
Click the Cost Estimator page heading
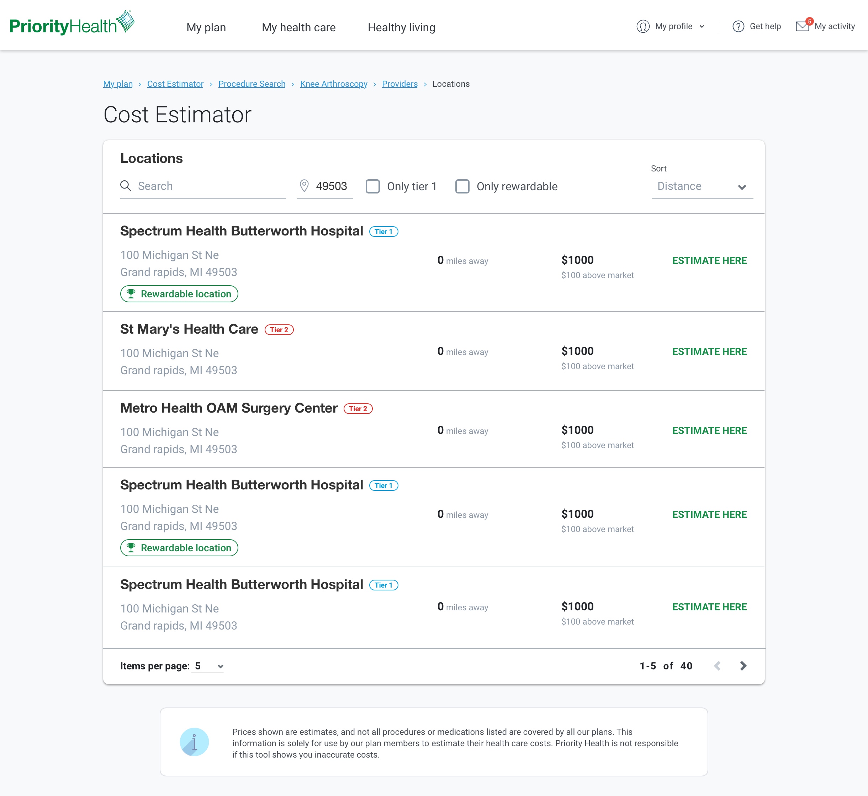pyautogui.click(x=178, y=115)
